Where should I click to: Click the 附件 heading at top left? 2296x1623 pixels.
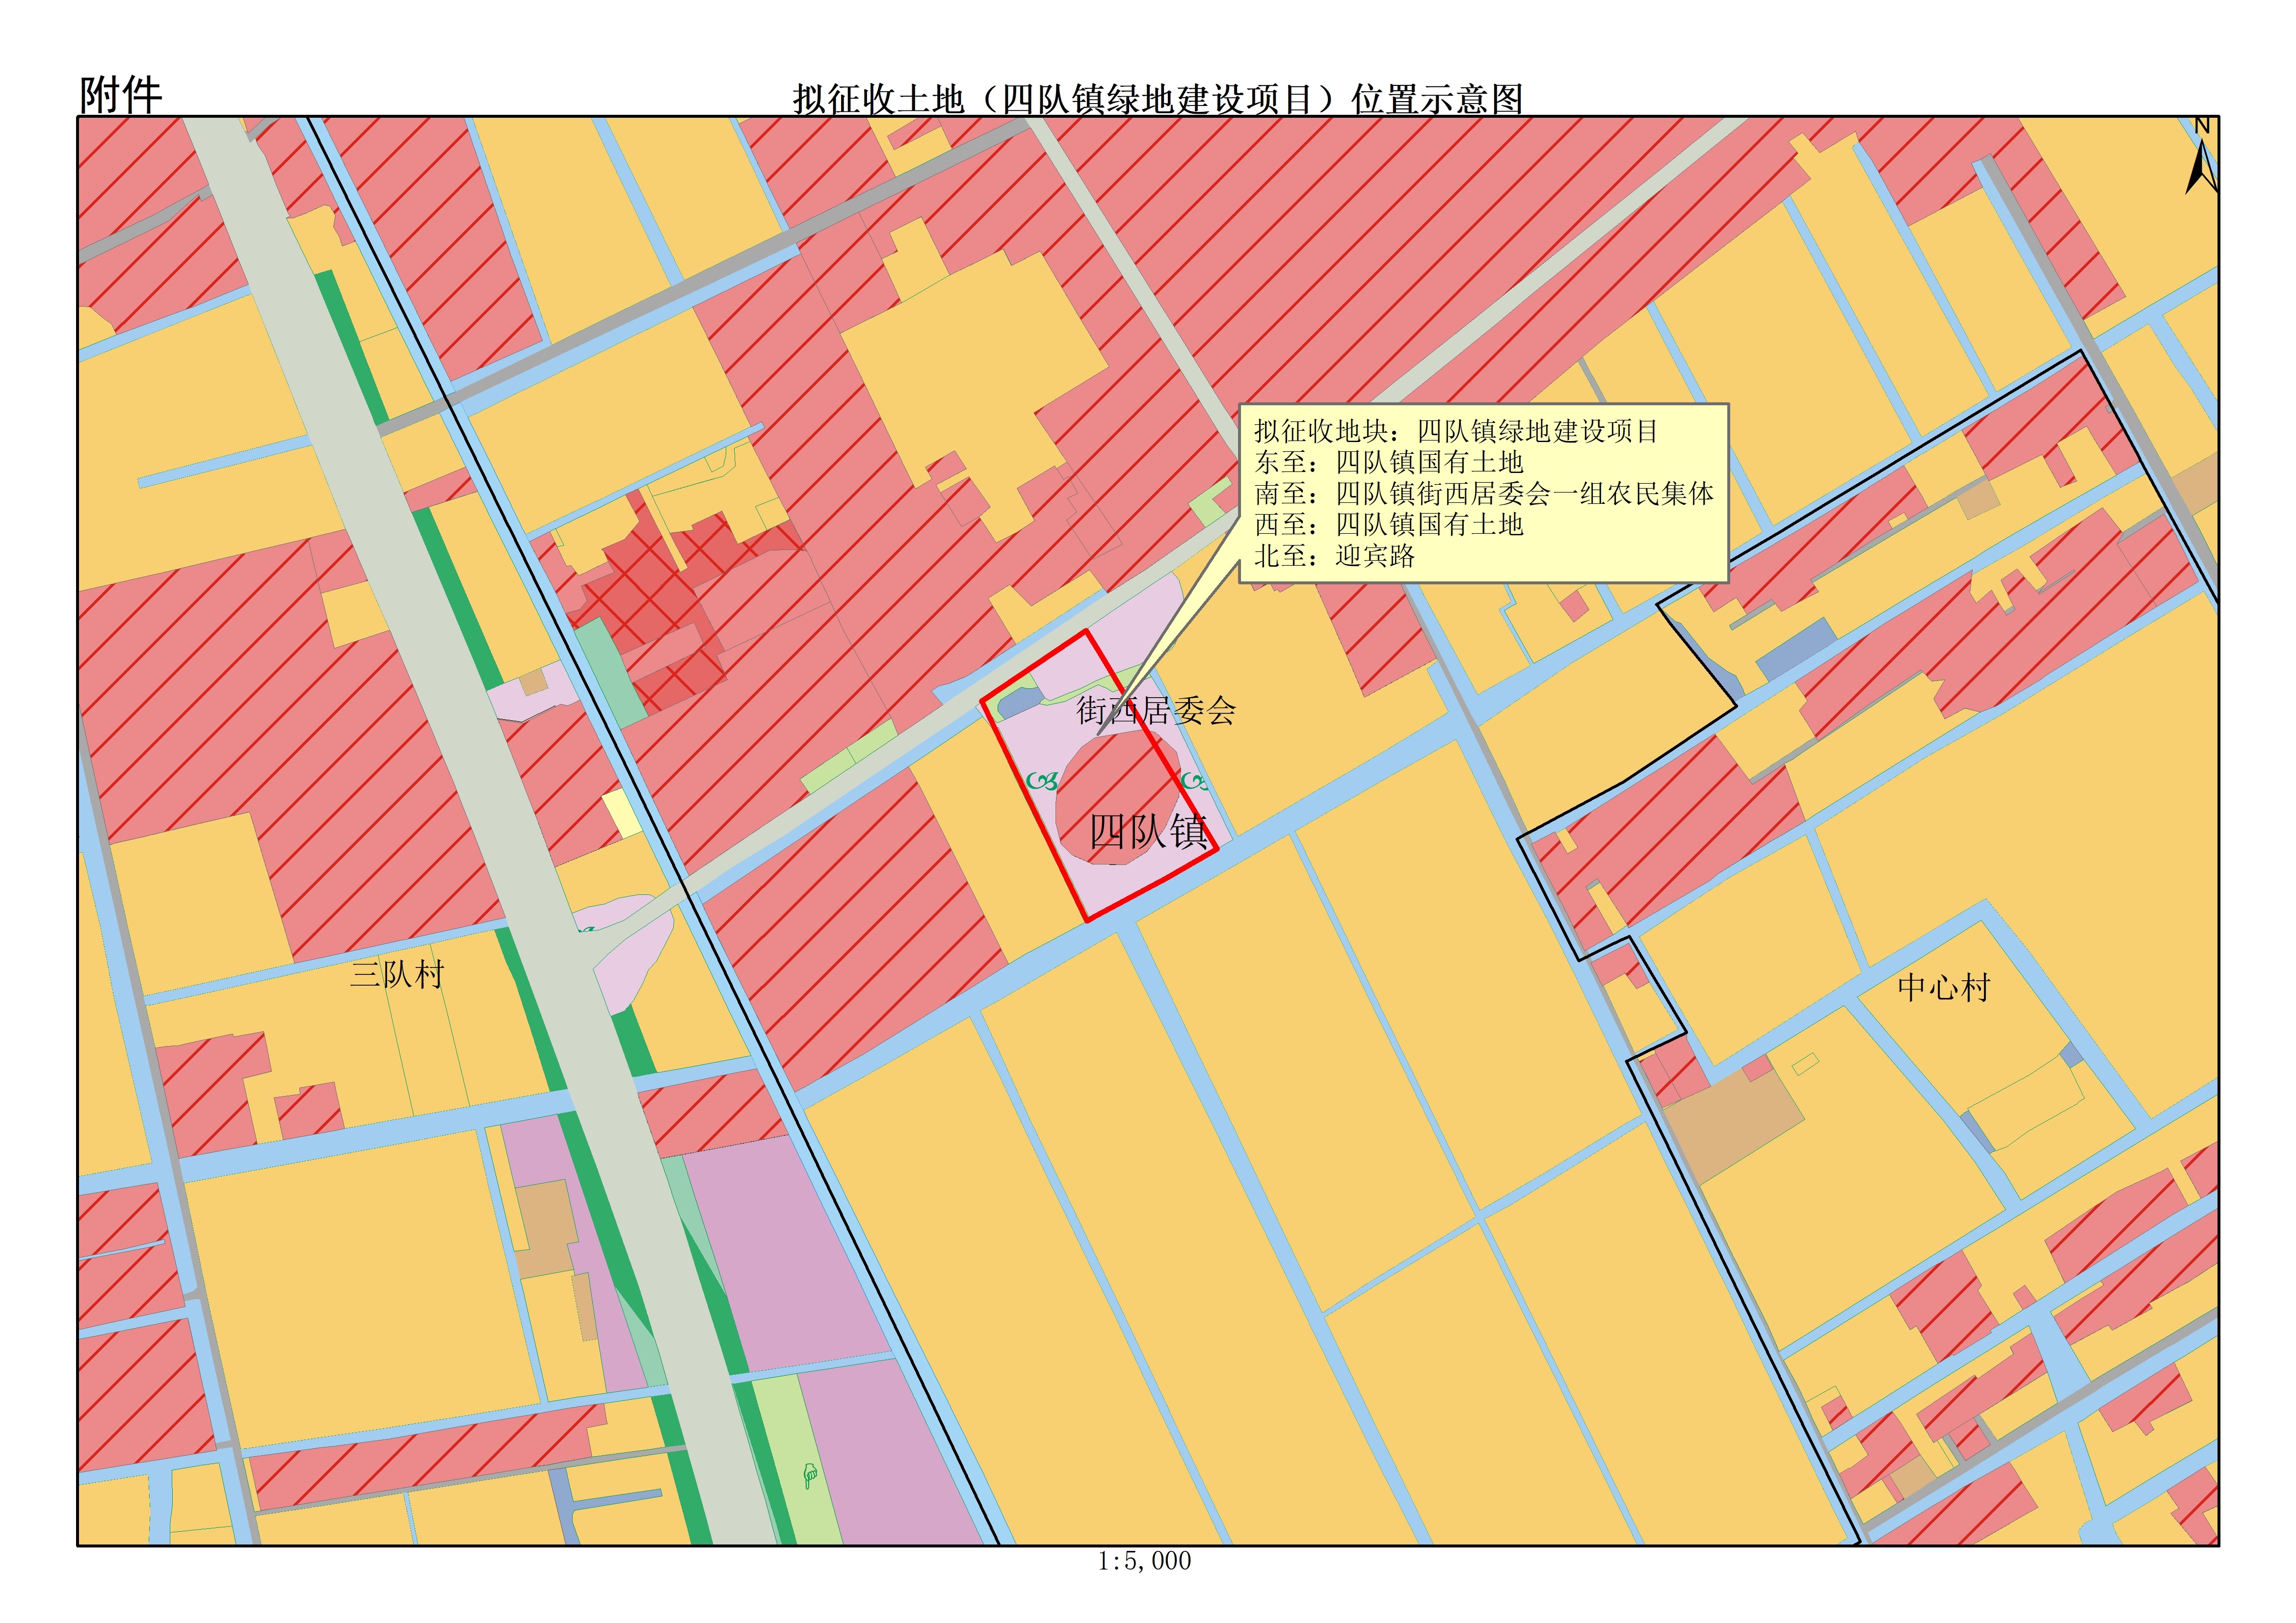point(120,96)
